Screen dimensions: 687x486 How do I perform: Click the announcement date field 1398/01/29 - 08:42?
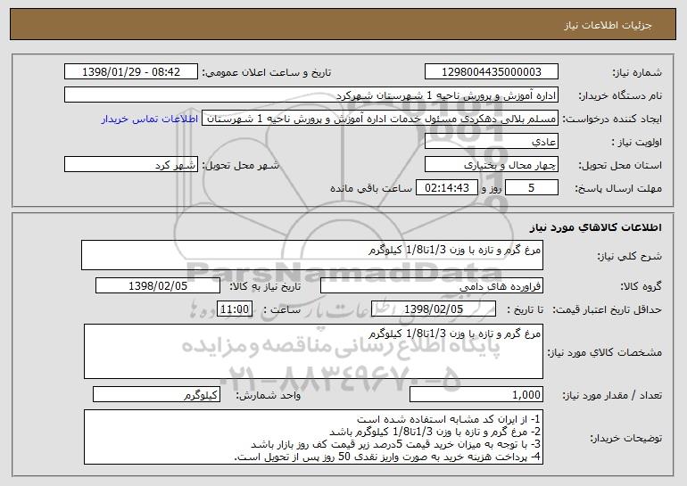coord(131,72)
